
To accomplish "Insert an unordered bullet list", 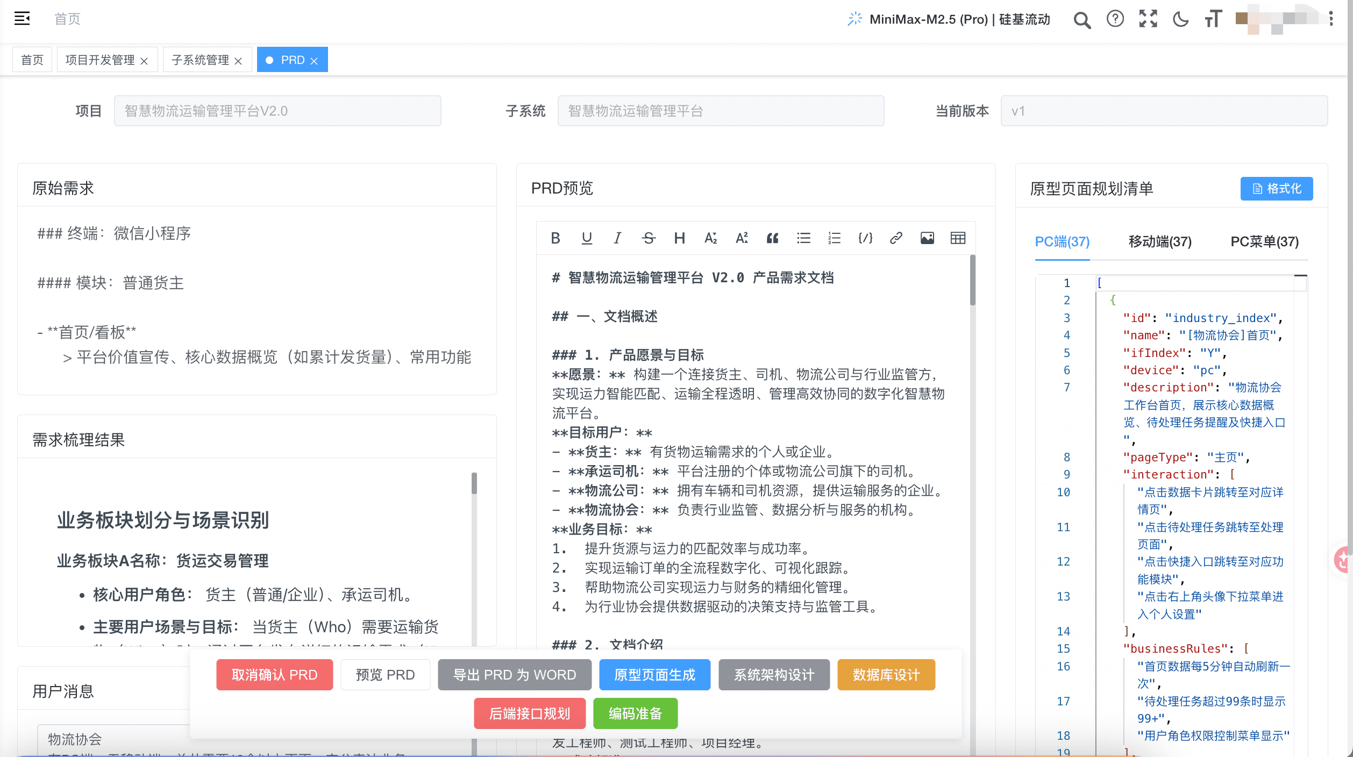I will coord(803,238).
